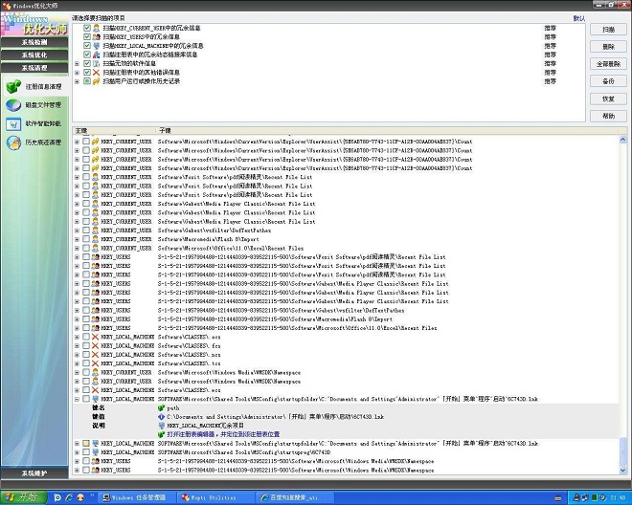The image size is (632, 505).
Task: Switch to 系统检测 section tab
Action: tap(34, 43)
